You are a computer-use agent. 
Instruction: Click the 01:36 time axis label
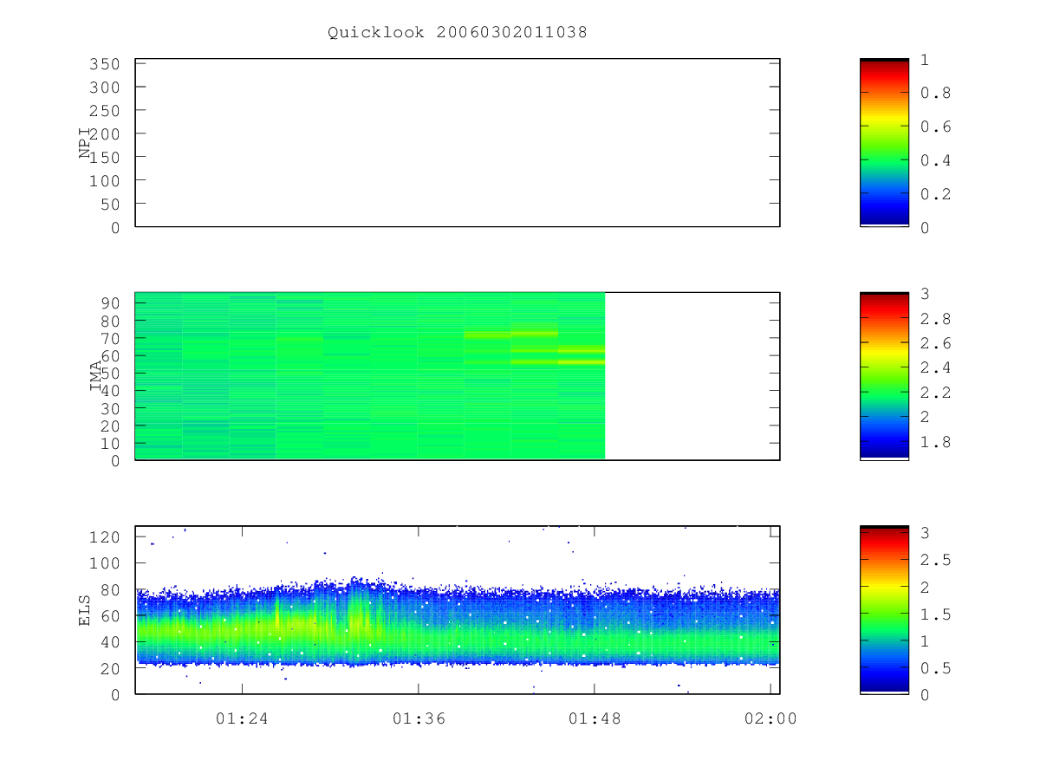419,718
